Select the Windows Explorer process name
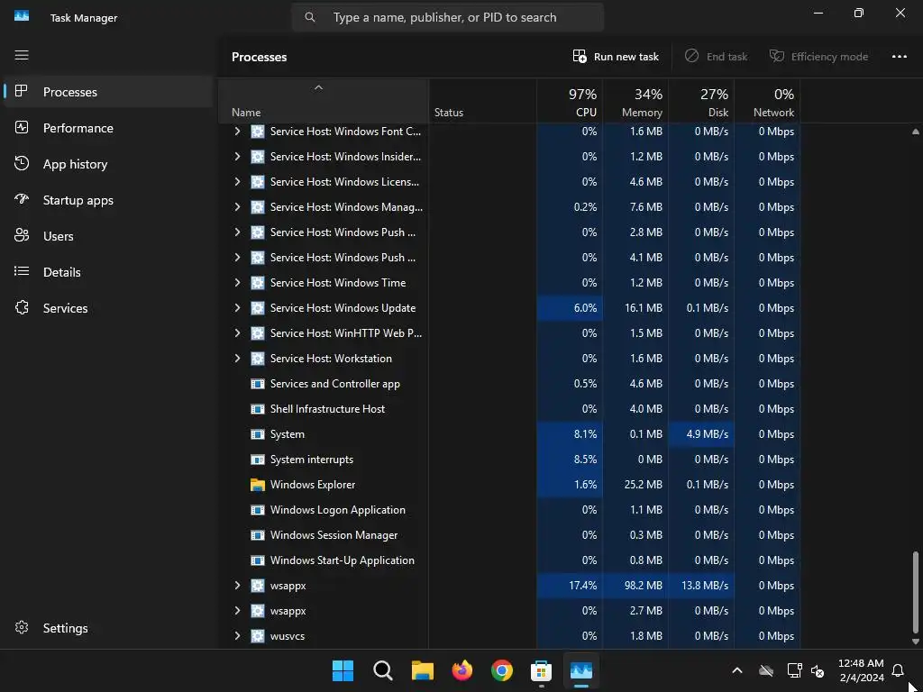 [313, 485]
